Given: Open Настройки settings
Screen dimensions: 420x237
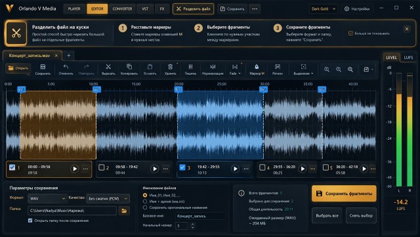Looking at the screenshot, I should point(357,9).
